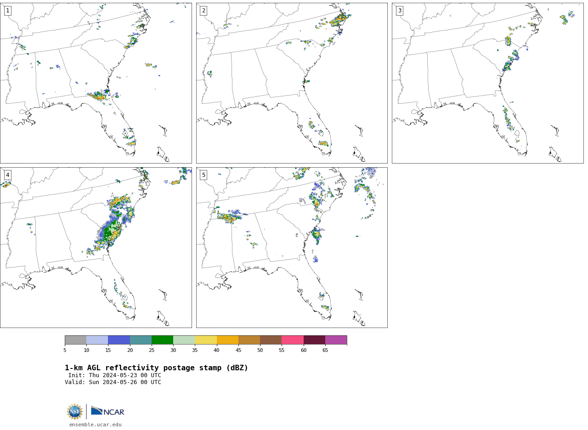The width and height of the screenshot is (588, 430).
Task: Click the pink 55-60 dBZ swatch
Action: coord(293,340)
